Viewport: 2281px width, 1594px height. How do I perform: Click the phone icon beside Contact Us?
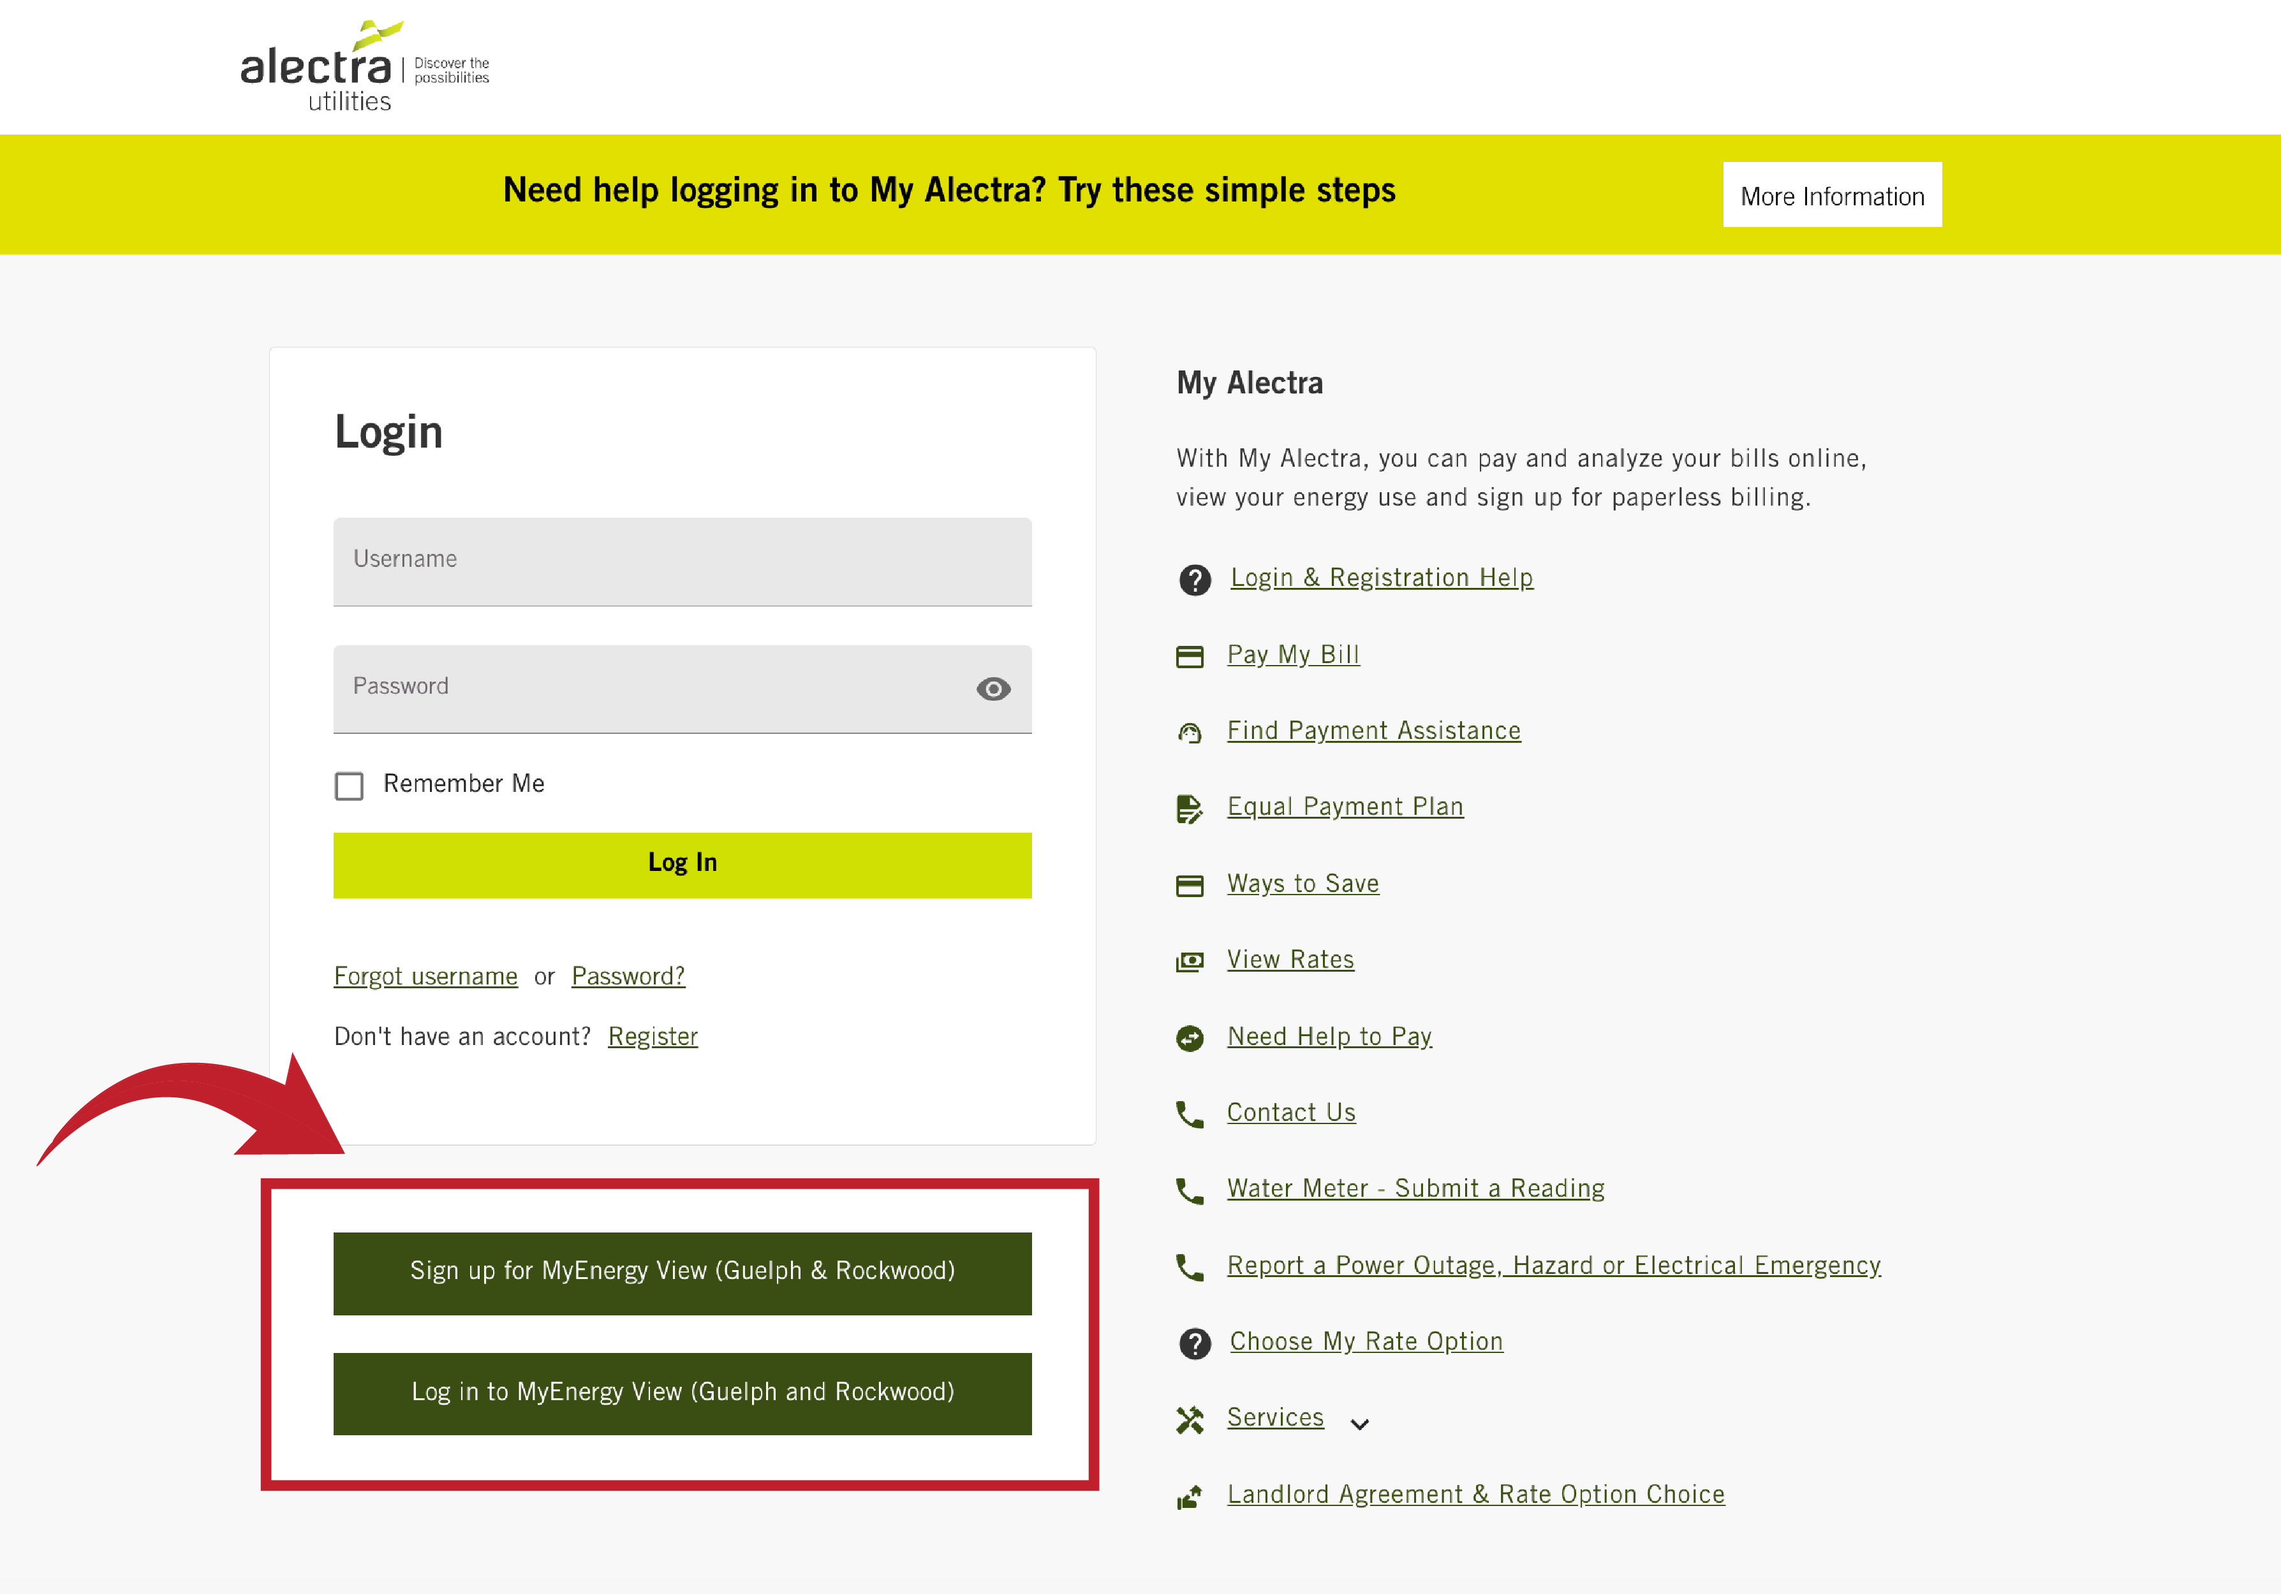point(1189,1115)
